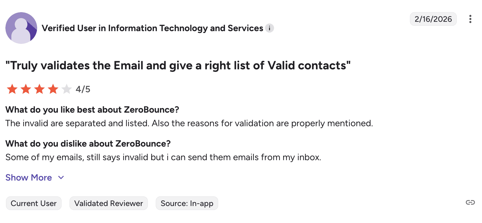Click the Verified User in Information Technology name
This screenshot has width=482, height=223.
[152, 28]
